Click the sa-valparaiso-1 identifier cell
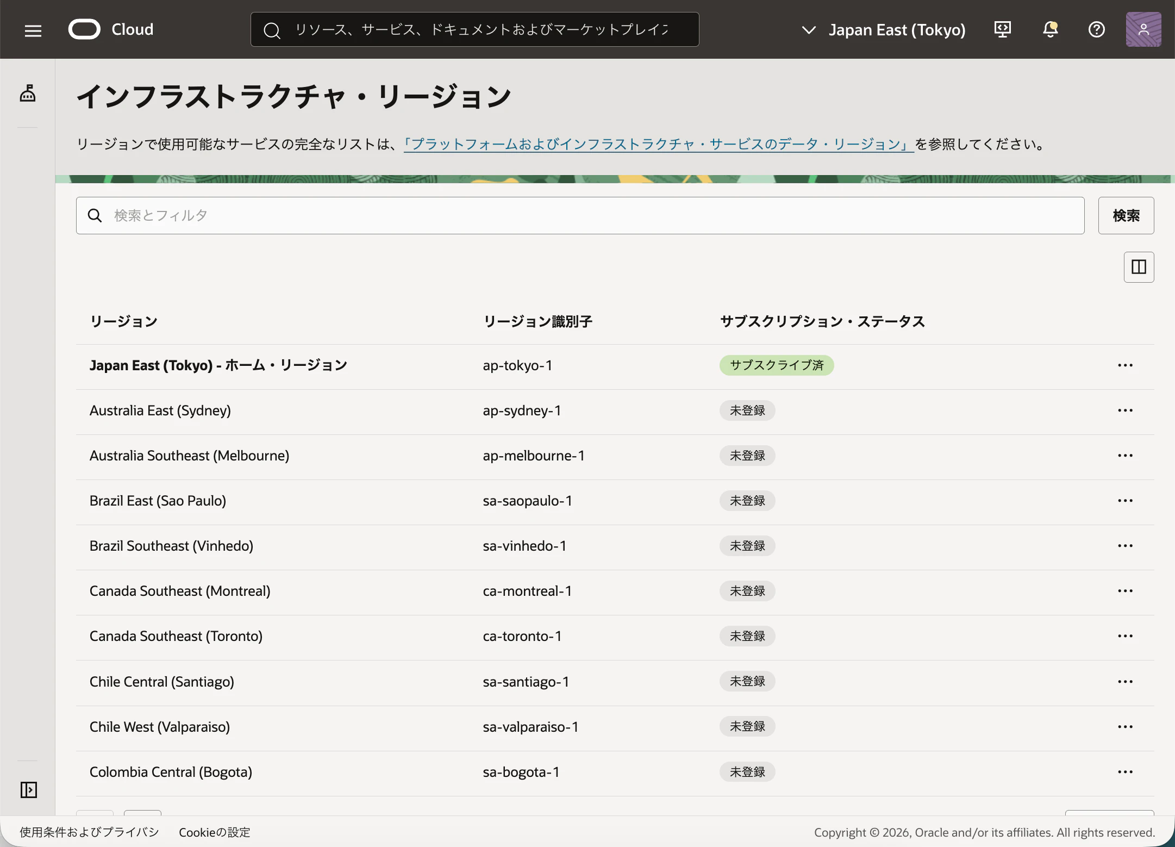This screenshot has width=1175, height=847. (x=531, y=727)
